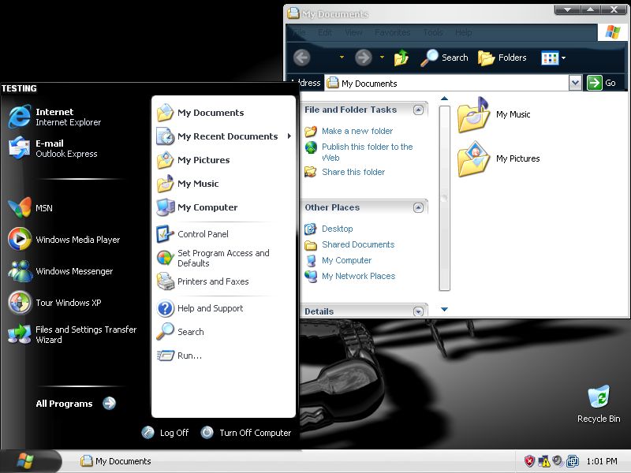
Task: Open Help and Support
Action: pos(200,308)
